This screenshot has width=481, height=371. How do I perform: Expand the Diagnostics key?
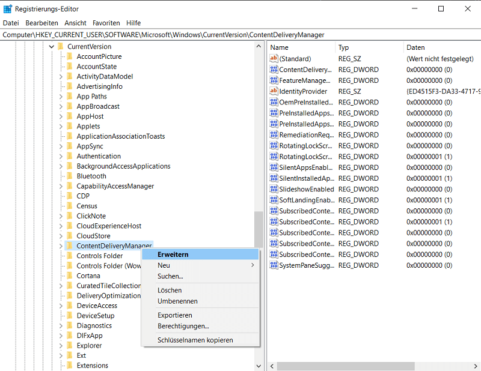coord(61,325)
